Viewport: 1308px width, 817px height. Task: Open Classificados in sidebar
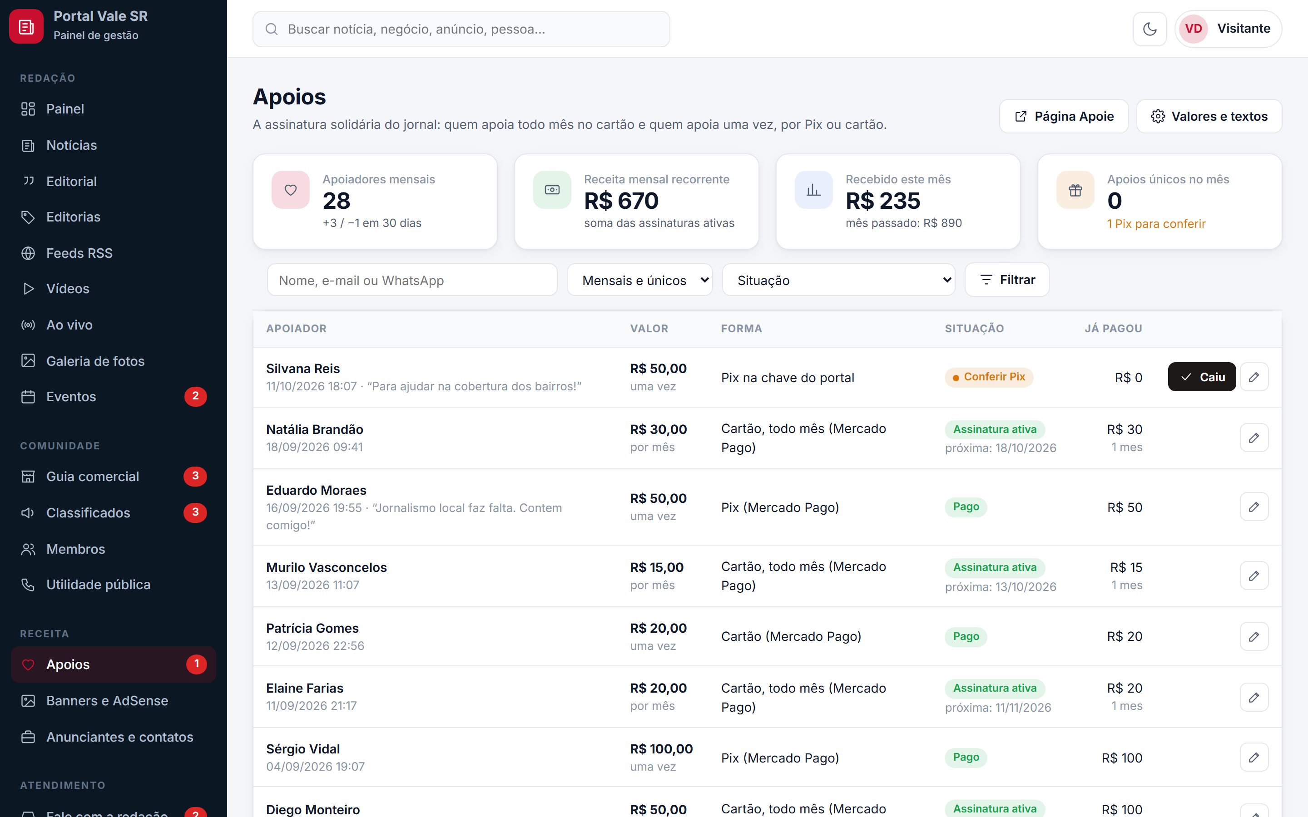[114, 512]
